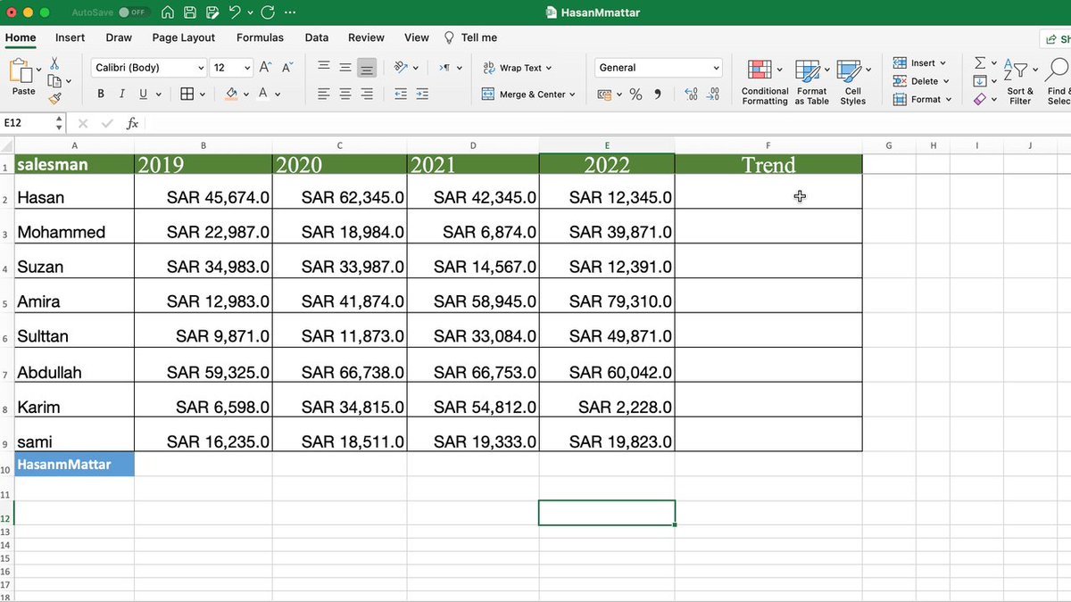The height and width of the screenshot is (602, 1071).
Task: Toggle bold formatting
Action: (100, 94)
